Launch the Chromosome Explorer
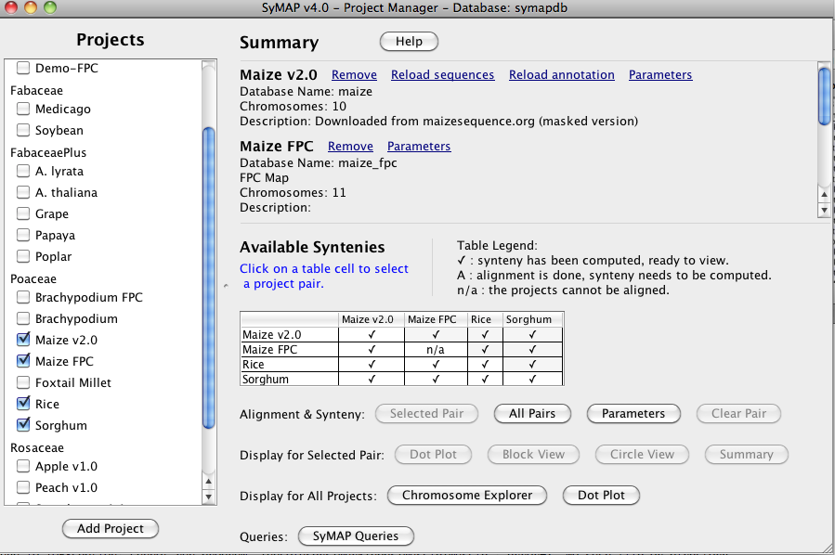This screenshot has height=555, width=835. pyautogui.click(x=467, y=496)
